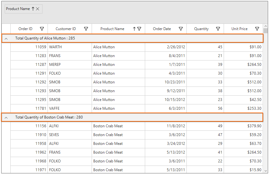The image size is (269, 174).
Task: Select Unit Price cell $59.20
Action: (243, 134)
